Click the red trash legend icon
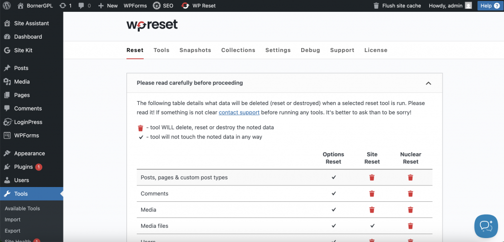This screenshot has width=504, height=242. pyautogui.click(x=140, y=128)
